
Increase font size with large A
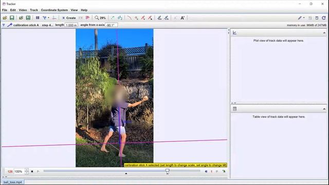pyautogui.click(x=182, y=18)
